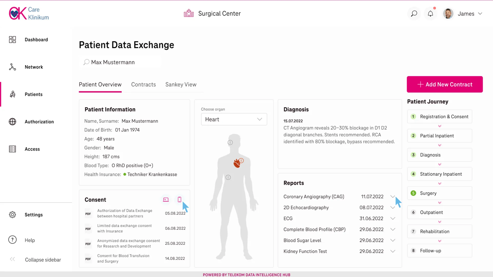Click the laptop icon in Consent panel
The height and width of the screenshot is (277, 493).
(166, 200)
